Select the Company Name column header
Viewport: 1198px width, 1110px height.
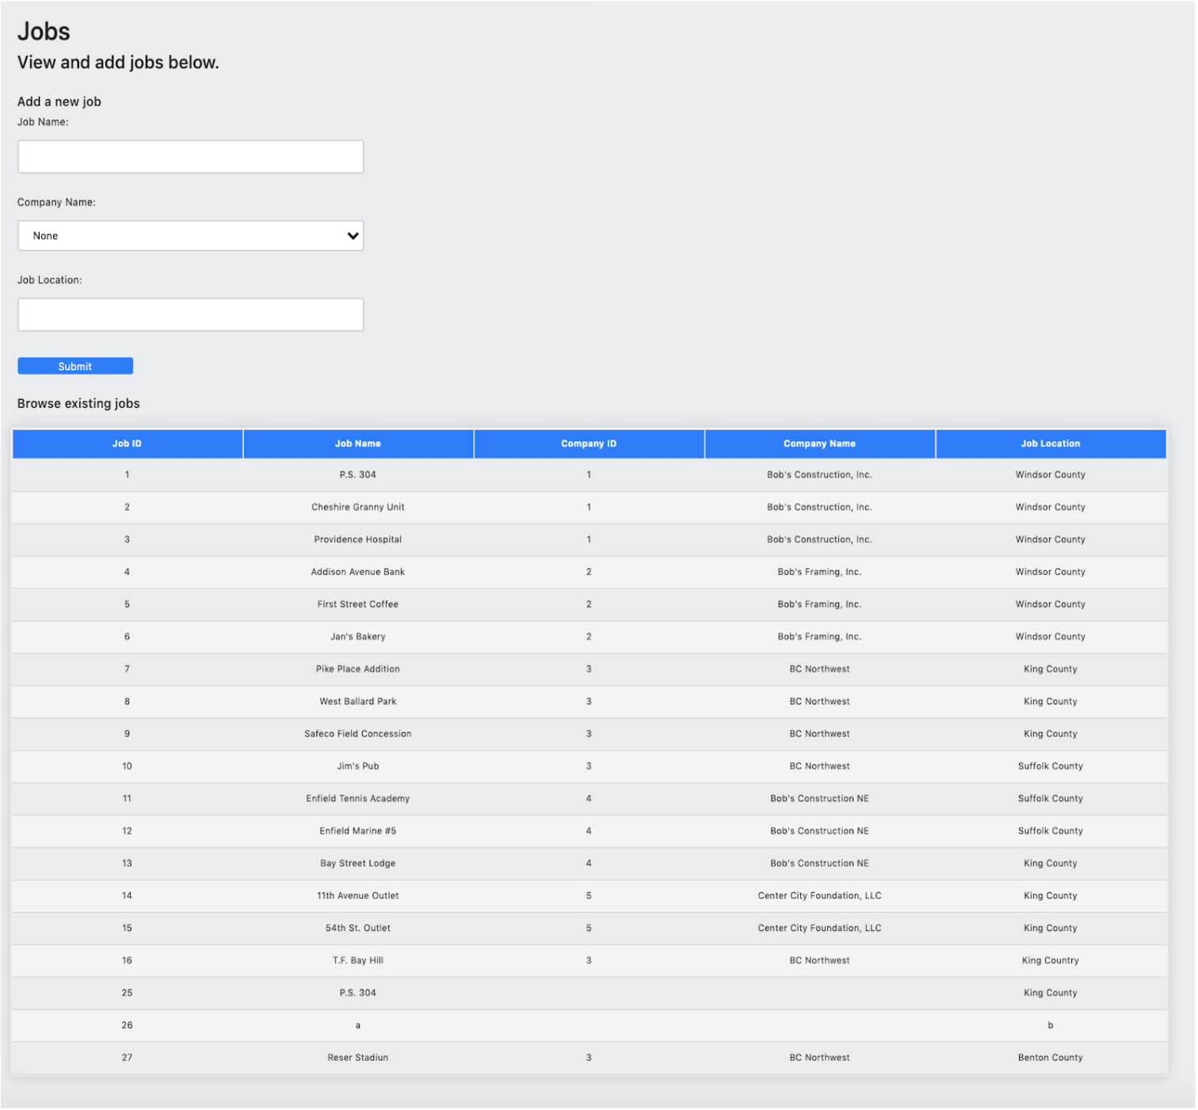819,443
